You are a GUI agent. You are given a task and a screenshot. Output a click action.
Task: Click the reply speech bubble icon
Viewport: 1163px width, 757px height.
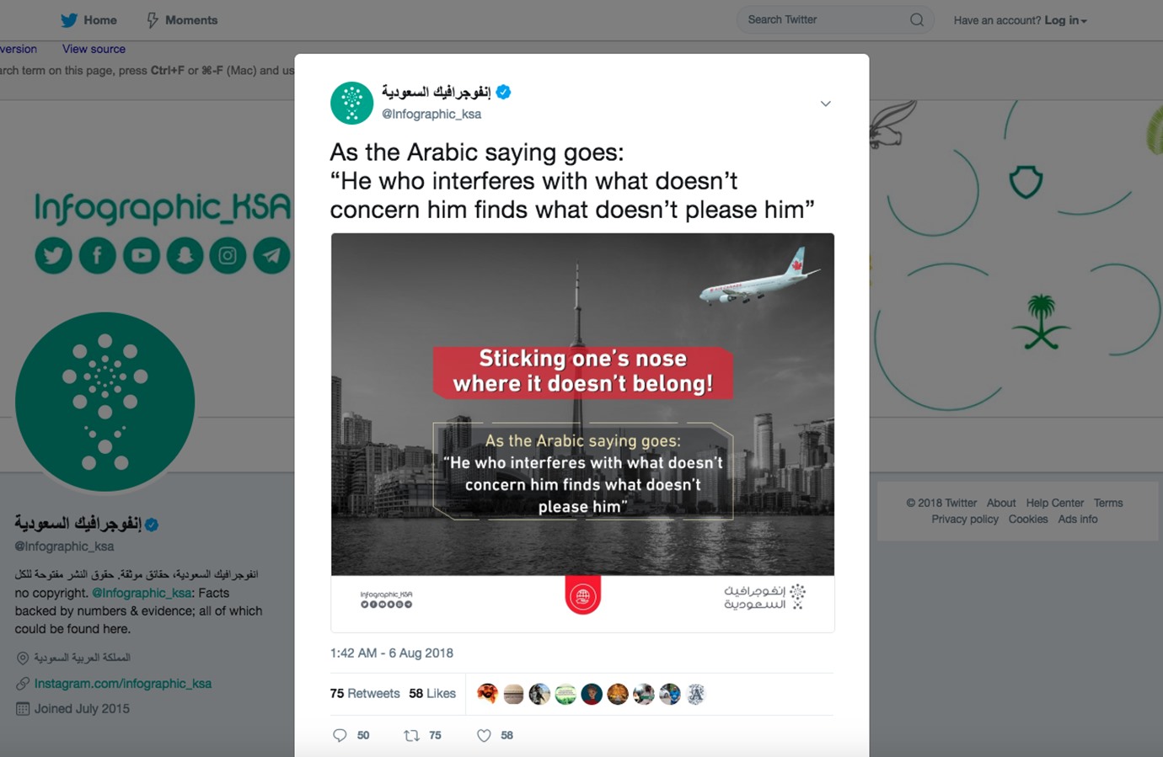[x=340, y=735]
